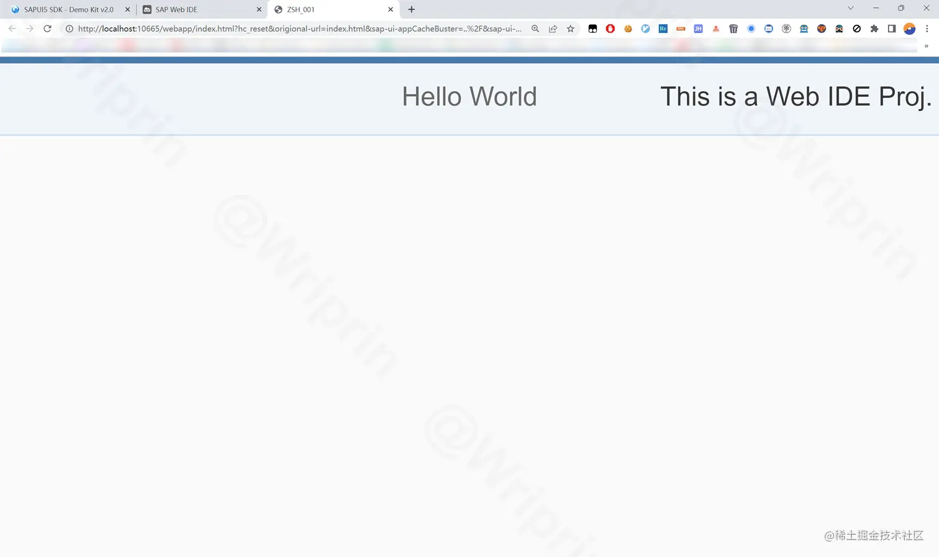Click the browser profile avatar icon

pos(909,29)
